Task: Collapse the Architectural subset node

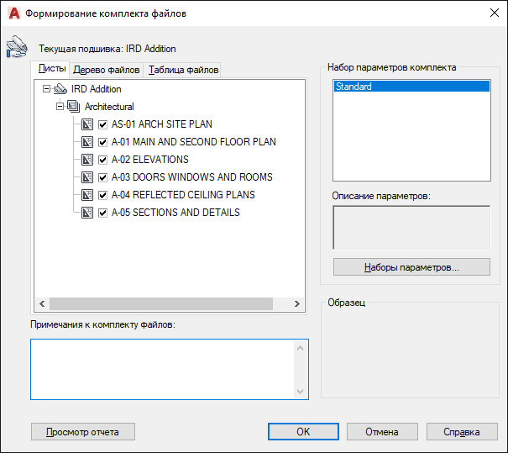Action: click(60, 107)
